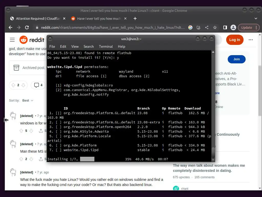Downvote the archived post
This screenshot has height=197, width=262.
click(x=23, y=85)
